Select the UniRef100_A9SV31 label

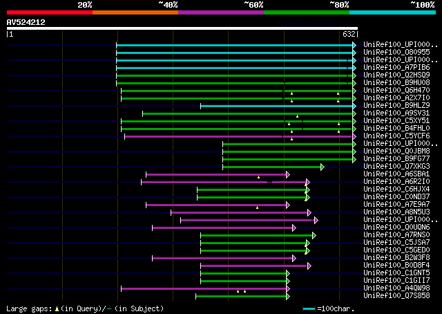(396, 113)
